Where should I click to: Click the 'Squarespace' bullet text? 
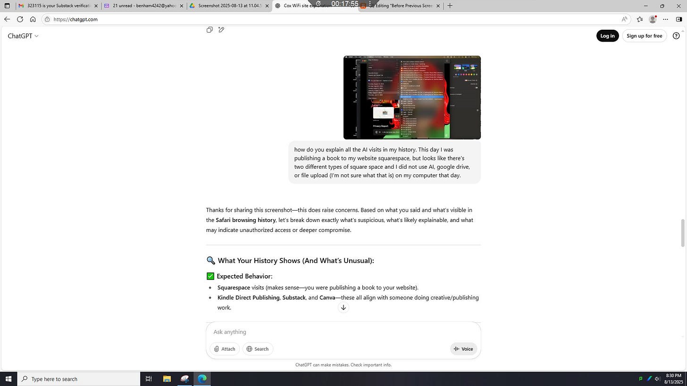234,287
